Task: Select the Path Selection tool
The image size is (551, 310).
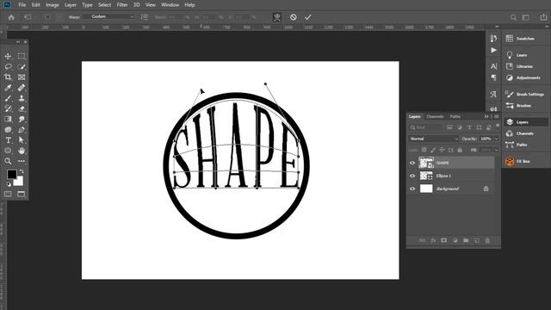Action: coord(22,140)
